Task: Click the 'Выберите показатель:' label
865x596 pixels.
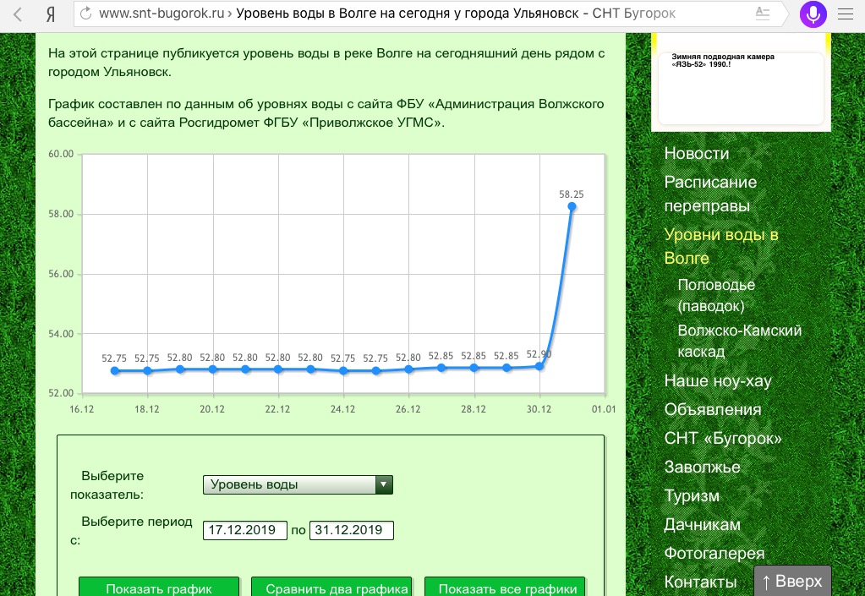Action: tap(107, 485)
